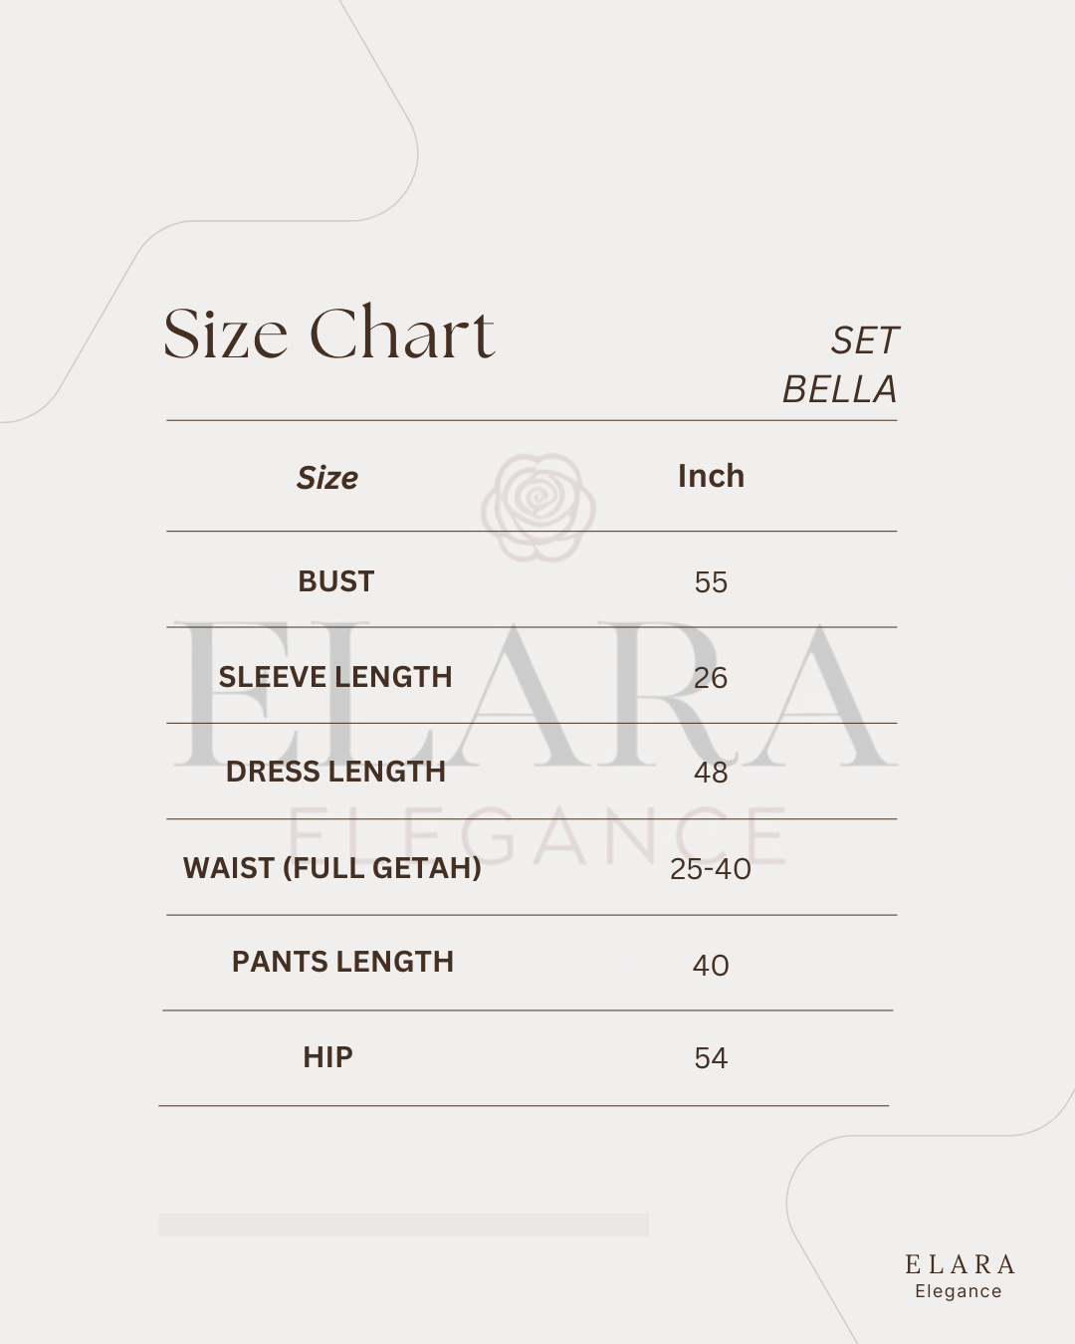
Task: Click the pants length value 40
Action: click(x=711, y=965)
